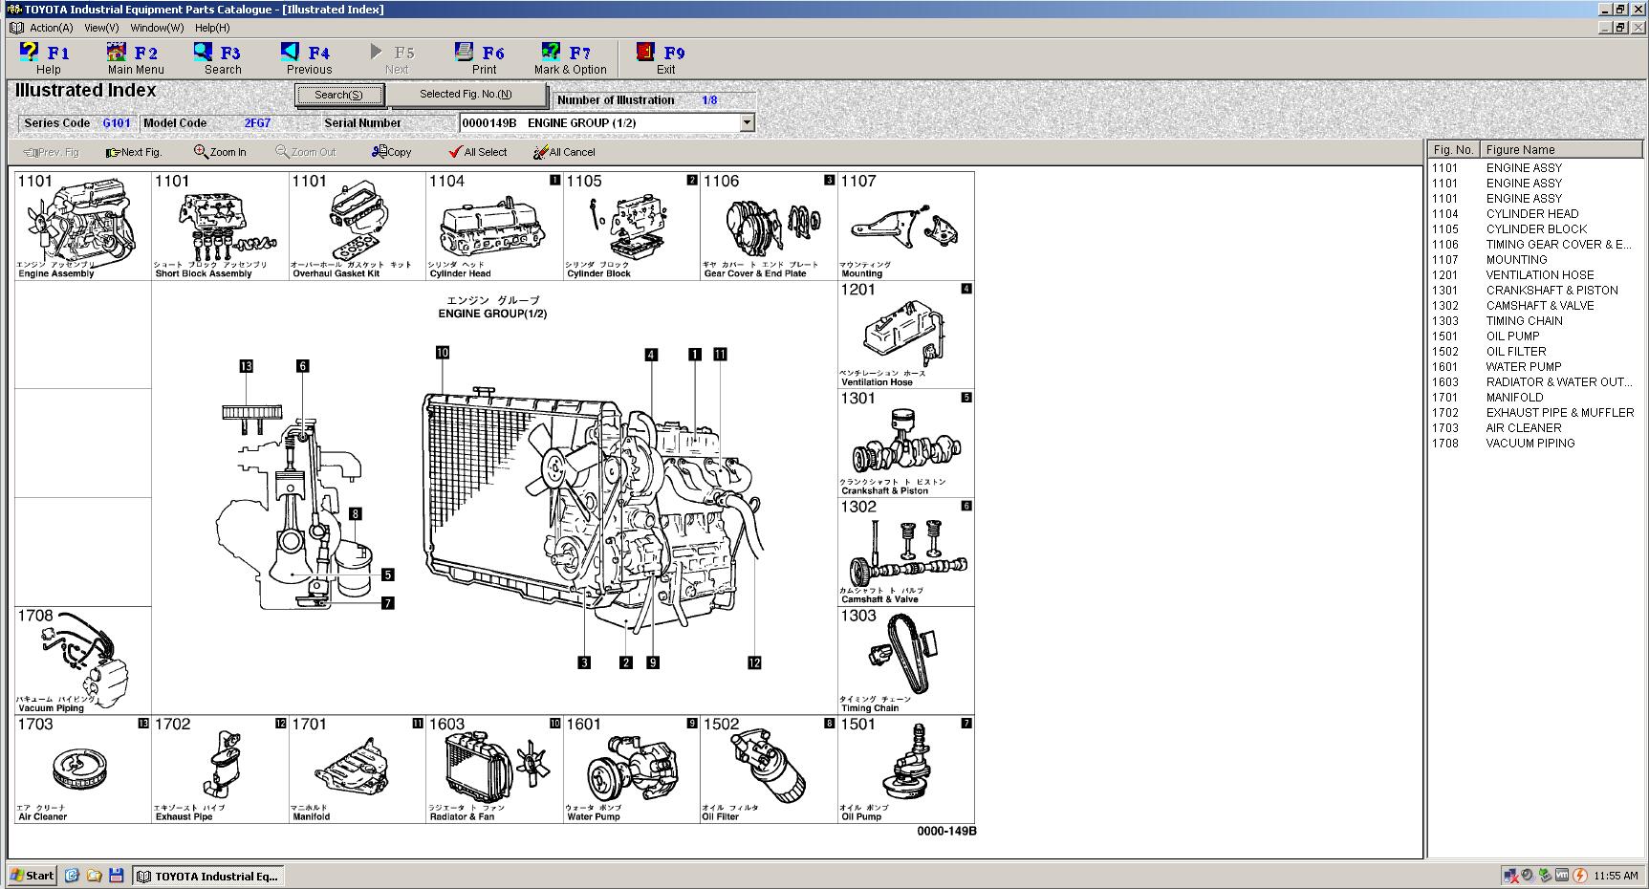Zoom In on the illustration
The height and width of the screenshot is (889, 1649).
pyautogui.click(x=220, y=152)
